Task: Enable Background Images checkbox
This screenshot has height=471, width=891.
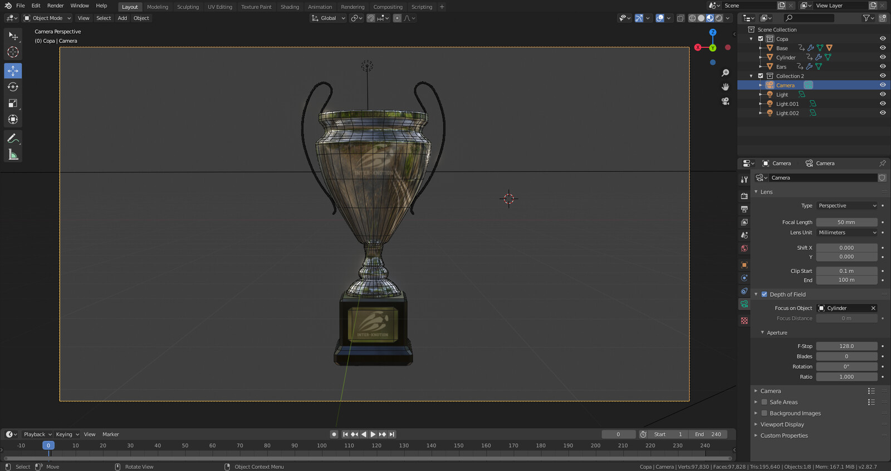Action: point(764,413)
